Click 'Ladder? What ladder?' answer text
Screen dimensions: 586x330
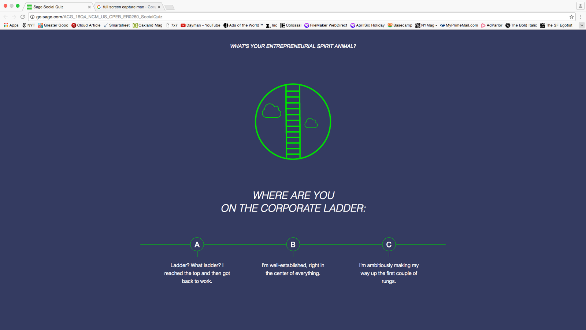pos(197,273)
